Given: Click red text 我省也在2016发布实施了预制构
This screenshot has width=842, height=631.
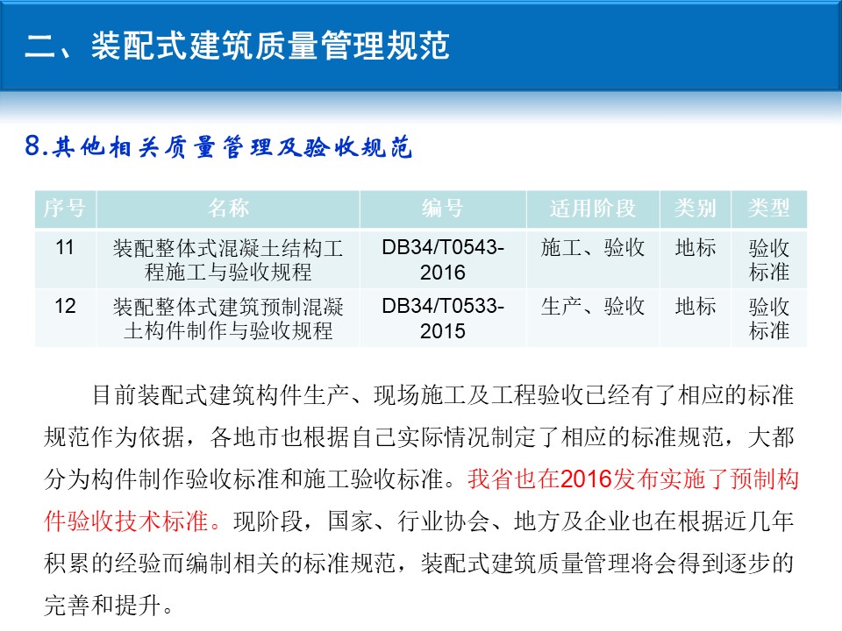Looking at the screenshot, I should (633, 479).
